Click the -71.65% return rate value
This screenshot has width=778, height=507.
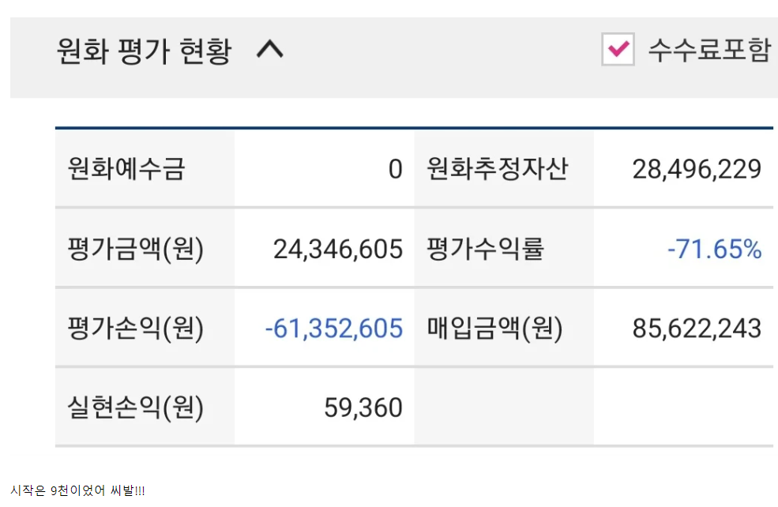tap(714, 250)
